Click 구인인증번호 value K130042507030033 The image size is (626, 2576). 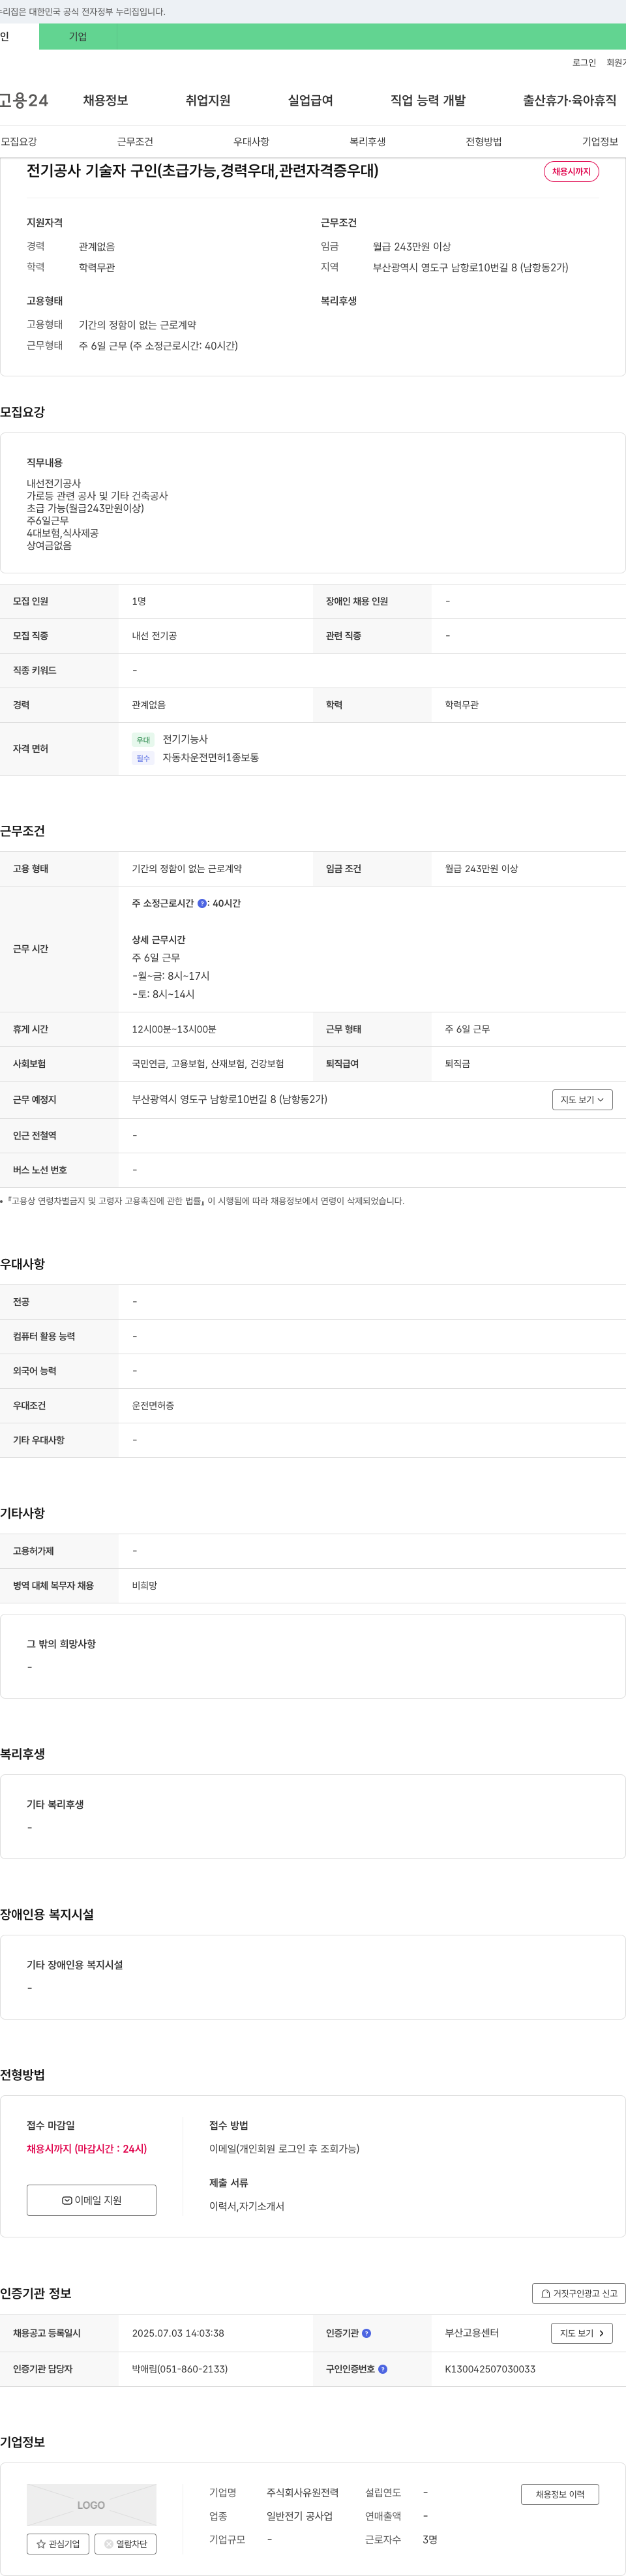click(490, 2369)
